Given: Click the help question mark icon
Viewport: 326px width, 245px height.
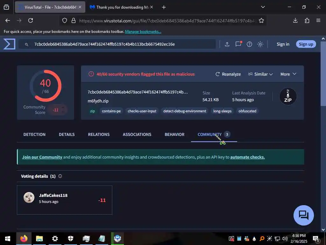Looking at the screenshot, I should pos(249,44).
